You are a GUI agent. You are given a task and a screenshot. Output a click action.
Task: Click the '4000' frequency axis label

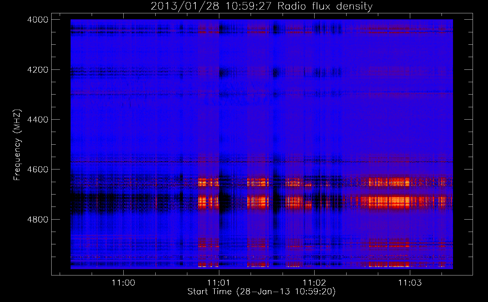pos(38,20)
